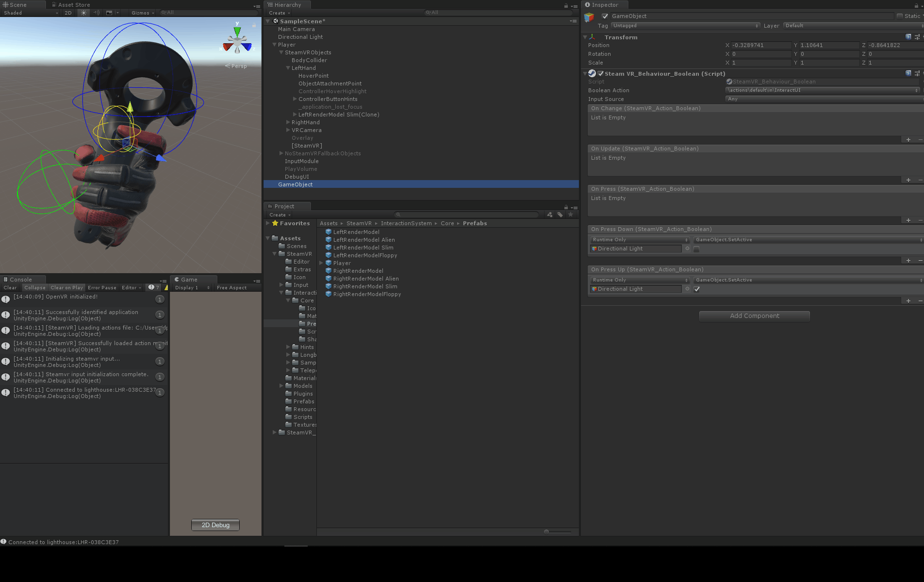This screenshot has height=582, width=924.
Task: Open the Project Create menu
Action: [x=280, y=215]
